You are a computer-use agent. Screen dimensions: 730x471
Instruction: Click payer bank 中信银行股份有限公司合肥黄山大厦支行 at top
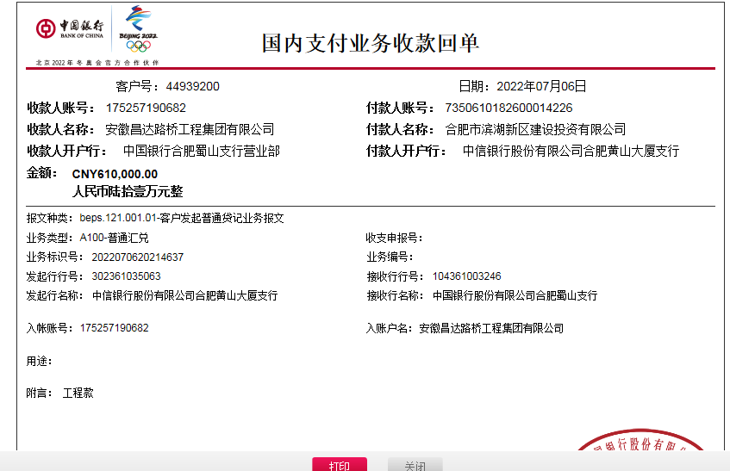click(x=571, y=151)
